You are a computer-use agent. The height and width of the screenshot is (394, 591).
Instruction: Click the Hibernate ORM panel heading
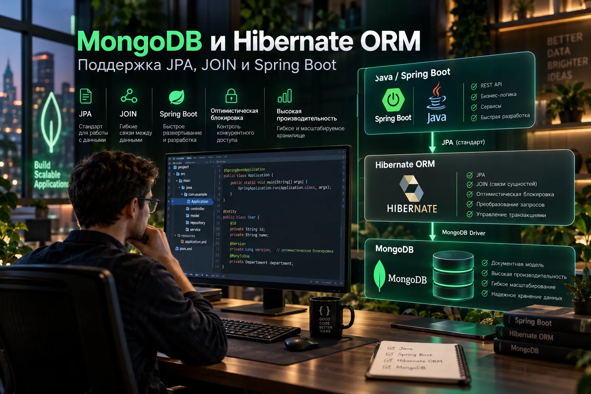[405, 165]
